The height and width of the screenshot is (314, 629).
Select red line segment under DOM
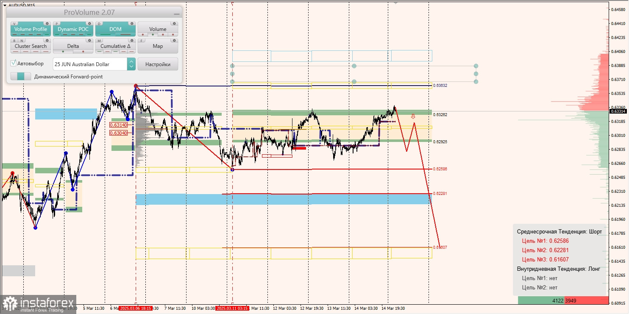[x=125, y=35]
